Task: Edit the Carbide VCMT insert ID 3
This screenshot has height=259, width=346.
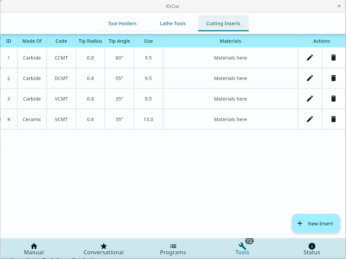Action: (310, 99)
